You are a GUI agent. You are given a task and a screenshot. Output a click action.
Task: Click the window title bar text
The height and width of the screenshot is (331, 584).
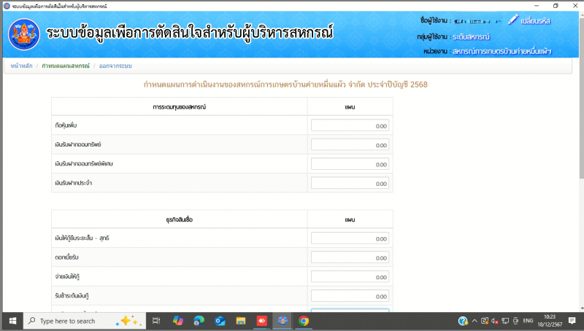point(60,6)
